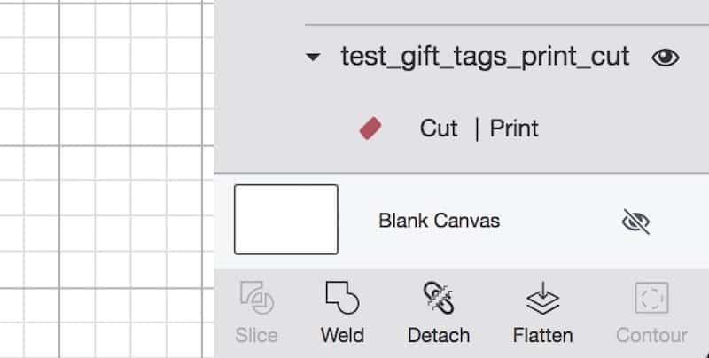This screenshot has width=709, height=358.
Task: Collapse the test_gift_tags_print_cut layer group
Action: tap(313, 58)
